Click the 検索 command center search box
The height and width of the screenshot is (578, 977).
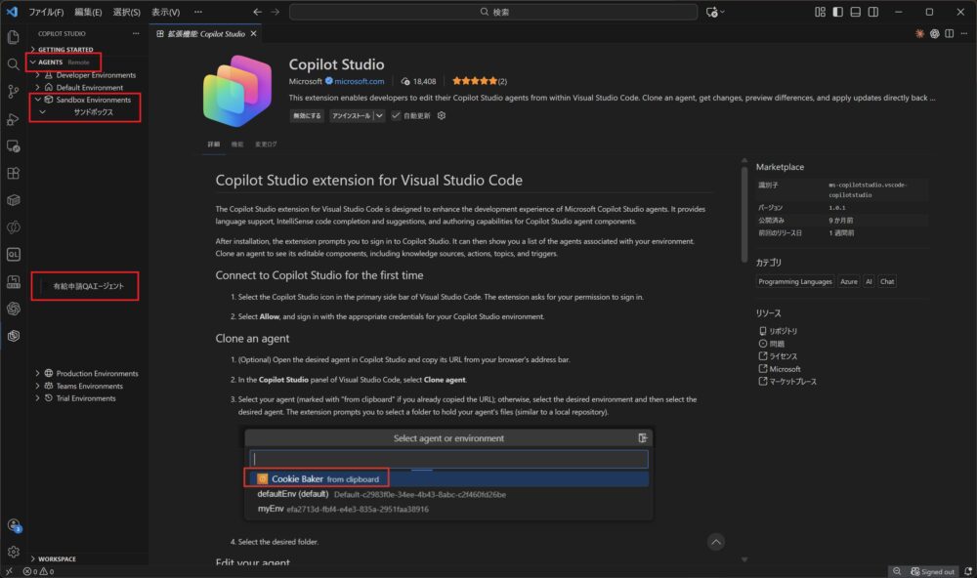pos(493,12)
